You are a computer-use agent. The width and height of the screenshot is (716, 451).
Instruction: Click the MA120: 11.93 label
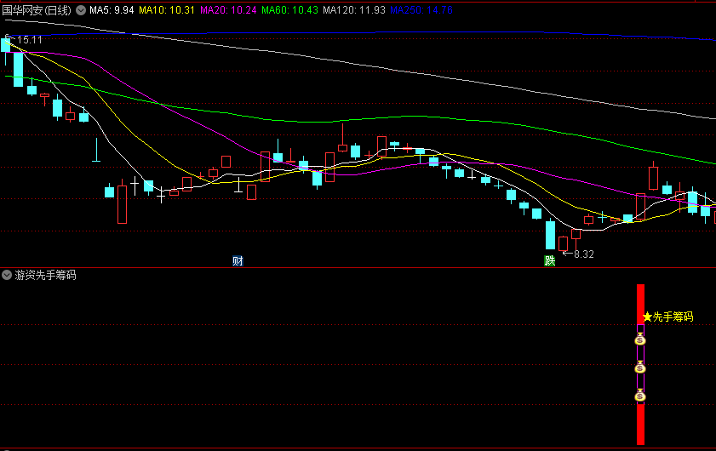tap(354, 10)
